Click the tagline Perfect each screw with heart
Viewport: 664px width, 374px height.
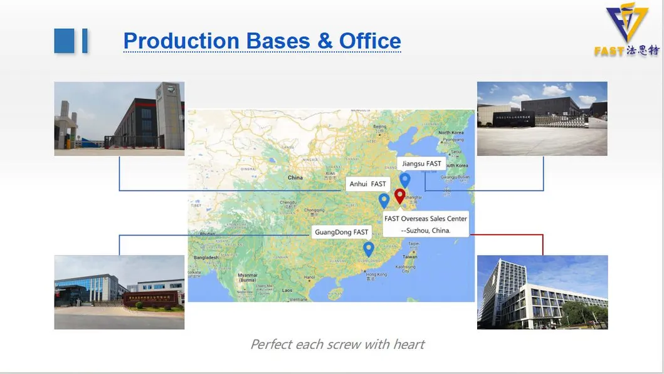click(x=337, y=344)
